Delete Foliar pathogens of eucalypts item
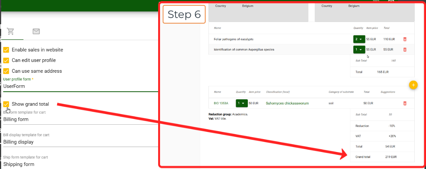Screen dimensions: 426x169 pos(405,39)
